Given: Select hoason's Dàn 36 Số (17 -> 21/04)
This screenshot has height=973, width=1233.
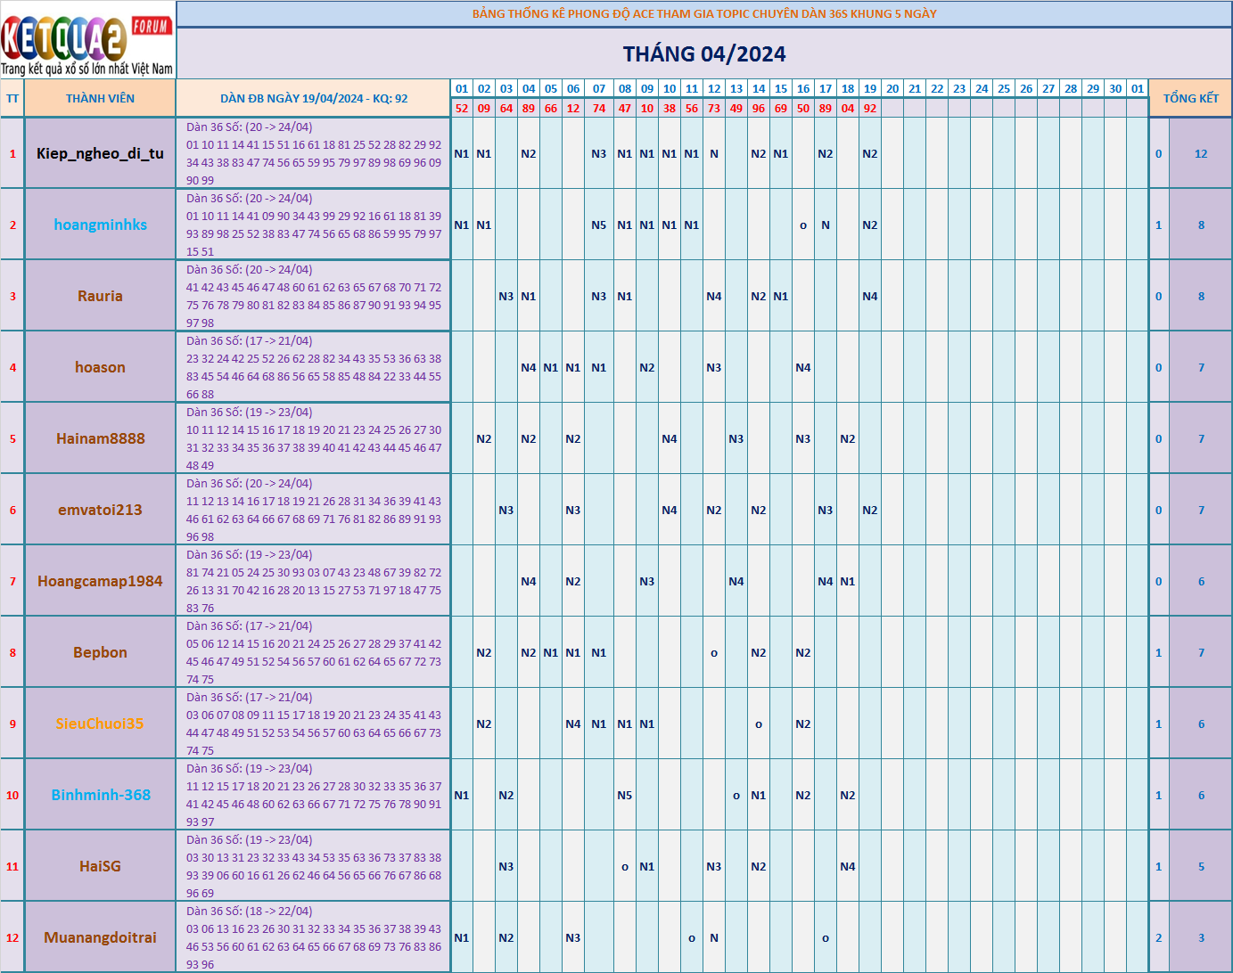Looking at the screenshot, I should tap(250, 341).
